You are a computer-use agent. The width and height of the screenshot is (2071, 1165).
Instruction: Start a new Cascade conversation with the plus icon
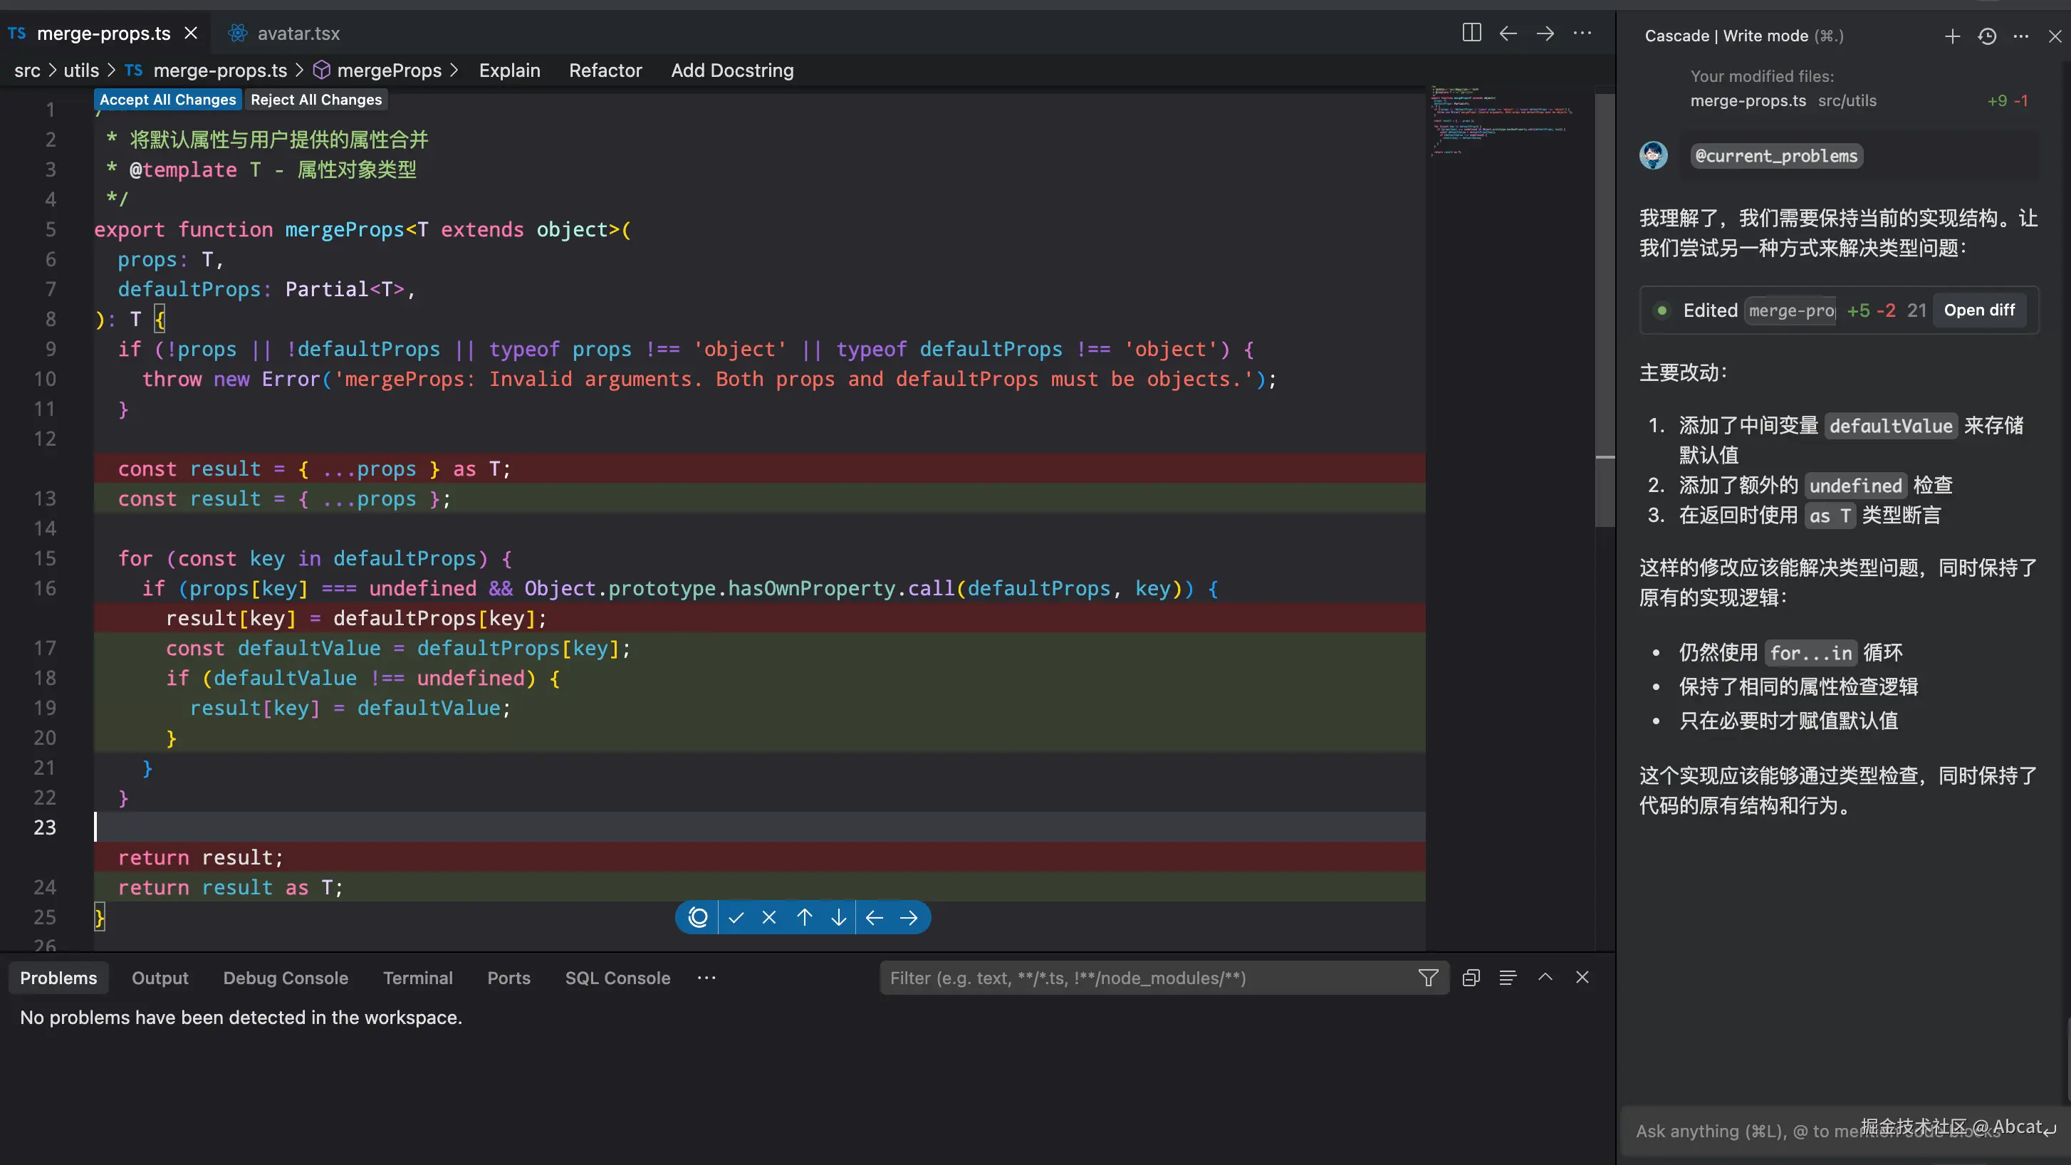tap(1952, 36)
